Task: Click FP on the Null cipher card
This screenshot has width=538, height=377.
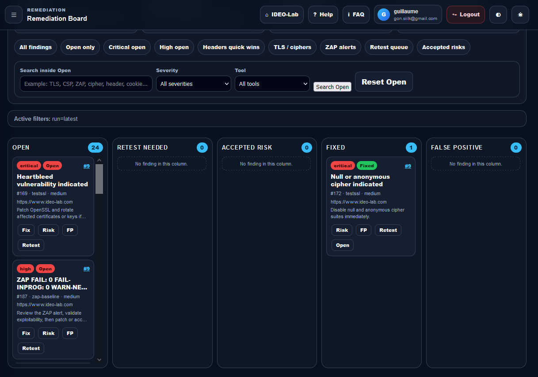Action: [363, 230]
